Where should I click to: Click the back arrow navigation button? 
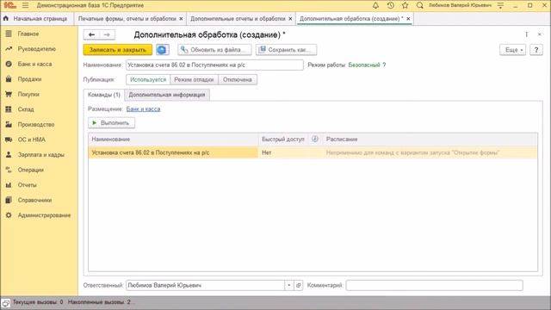pyautogui.click(x=92, y=34)
